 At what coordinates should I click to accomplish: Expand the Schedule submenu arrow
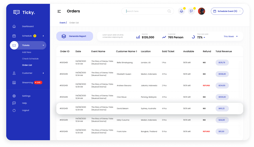click(43, 36)
